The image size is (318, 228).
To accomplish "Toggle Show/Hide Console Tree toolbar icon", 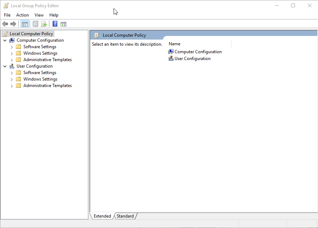I will (x=25, y=24).
